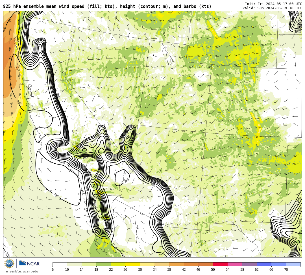Viewport: 305px width, 275px height.
Task: Click the yellow 26-30 kts colorbar segment
Action: click(133, 264)
